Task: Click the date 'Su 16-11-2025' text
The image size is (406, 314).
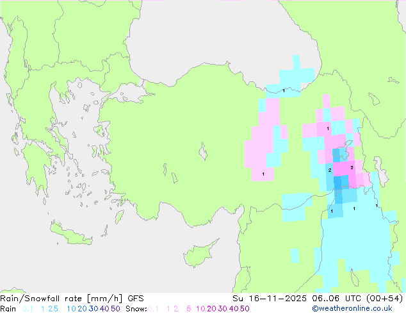Action: (x=270, y=299)
